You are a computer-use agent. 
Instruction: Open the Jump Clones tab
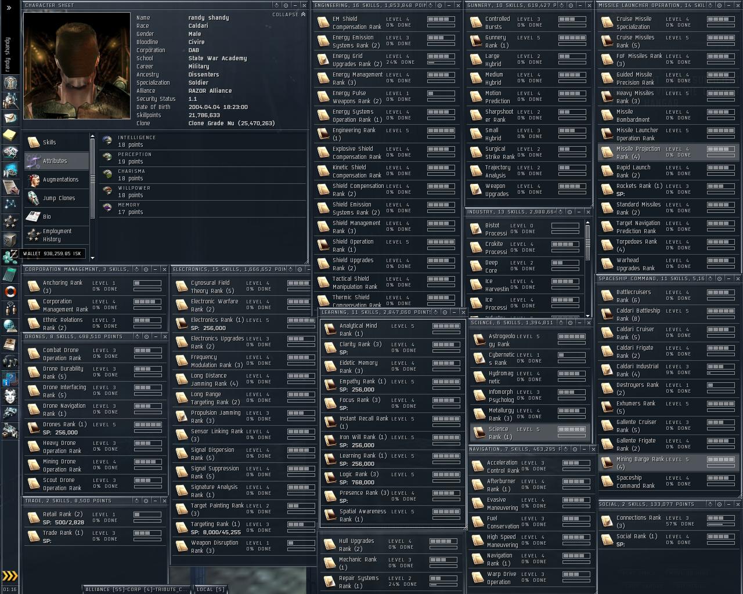click(x=56, y=198)
